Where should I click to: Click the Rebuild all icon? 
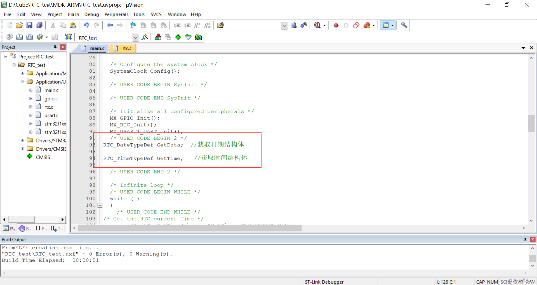pos(29,37)
